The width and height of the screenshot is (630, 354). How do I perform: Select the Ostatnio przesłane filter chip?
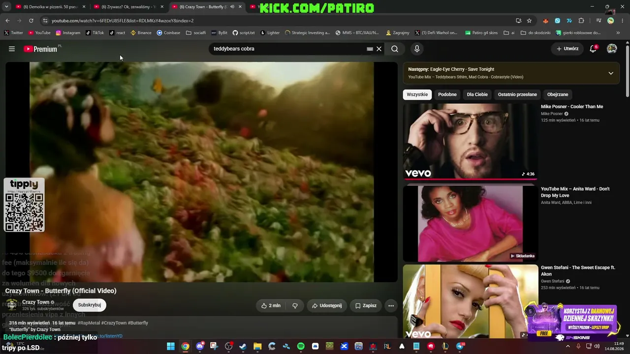(x=517, y=94)
